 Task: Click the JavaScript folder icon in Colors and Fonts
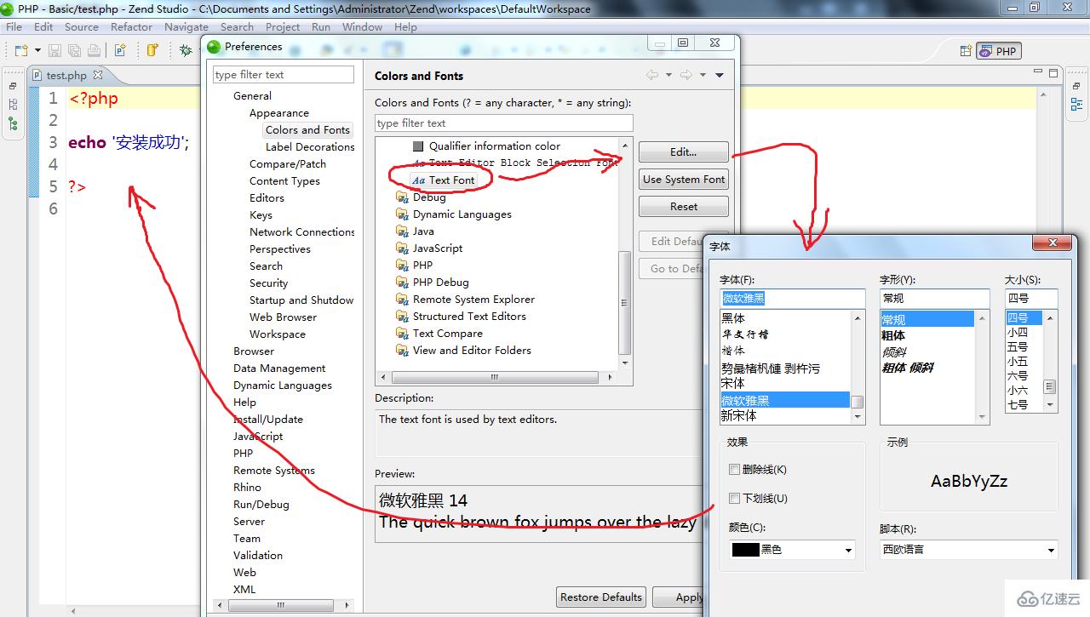(402, 248)
